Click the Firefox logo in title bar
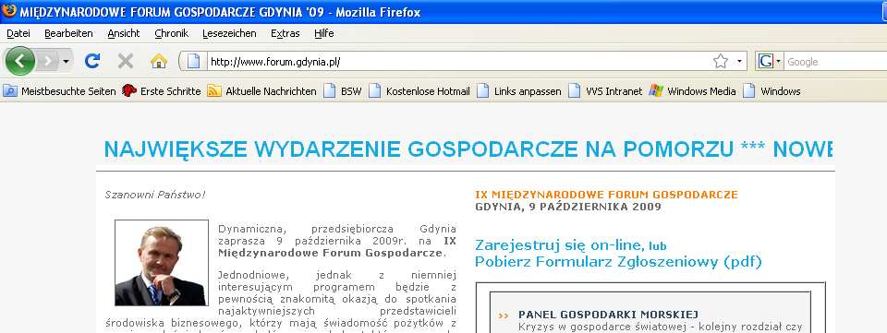 9,11
